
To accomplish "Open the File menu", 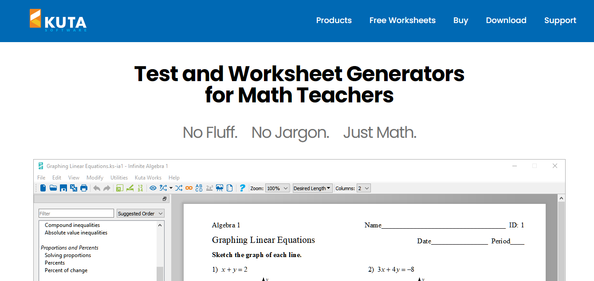I will (x=41, y=178).
